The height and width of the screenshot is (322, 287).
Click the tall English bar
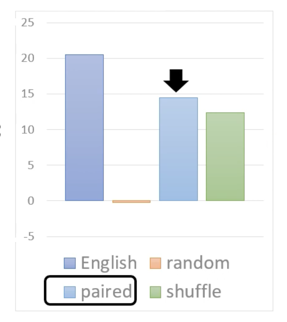(x=84, y=127)
